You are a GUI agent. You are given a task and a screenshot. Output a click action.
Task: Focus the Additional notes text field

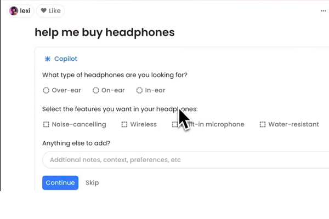(x=181, y=160)
